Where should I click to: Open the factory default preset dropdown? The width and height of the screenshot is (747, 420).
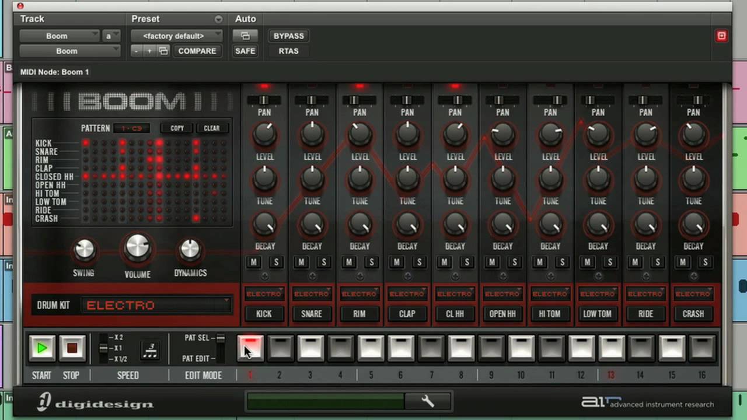click(x=177, y=36)
